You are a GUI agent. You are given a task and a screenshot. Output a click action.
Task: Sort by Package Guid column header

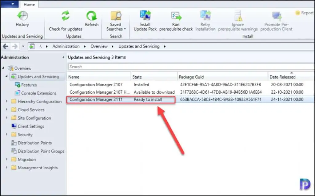(x=223, y=77)
